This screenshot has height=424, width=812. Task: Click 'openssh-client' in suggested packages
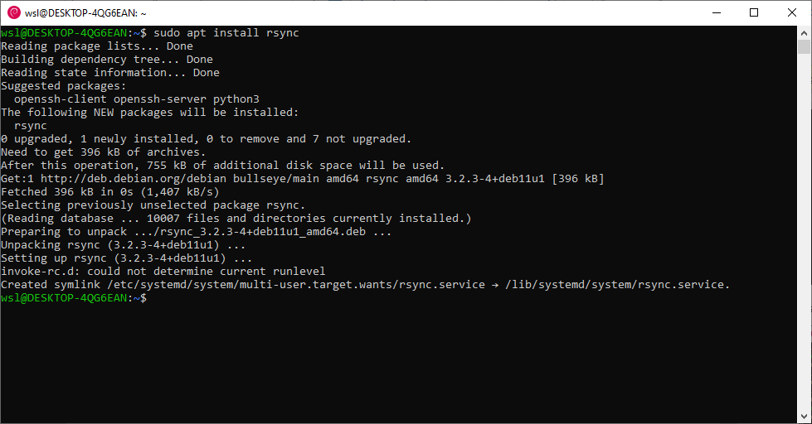coord(61,99)
